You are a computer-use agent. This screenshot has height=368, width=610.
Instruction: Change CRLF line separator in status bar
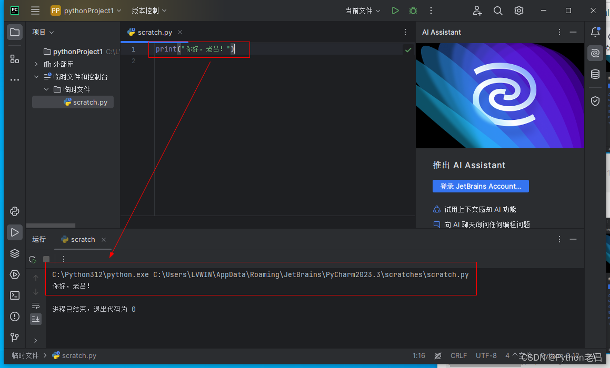tap(458, 355)
